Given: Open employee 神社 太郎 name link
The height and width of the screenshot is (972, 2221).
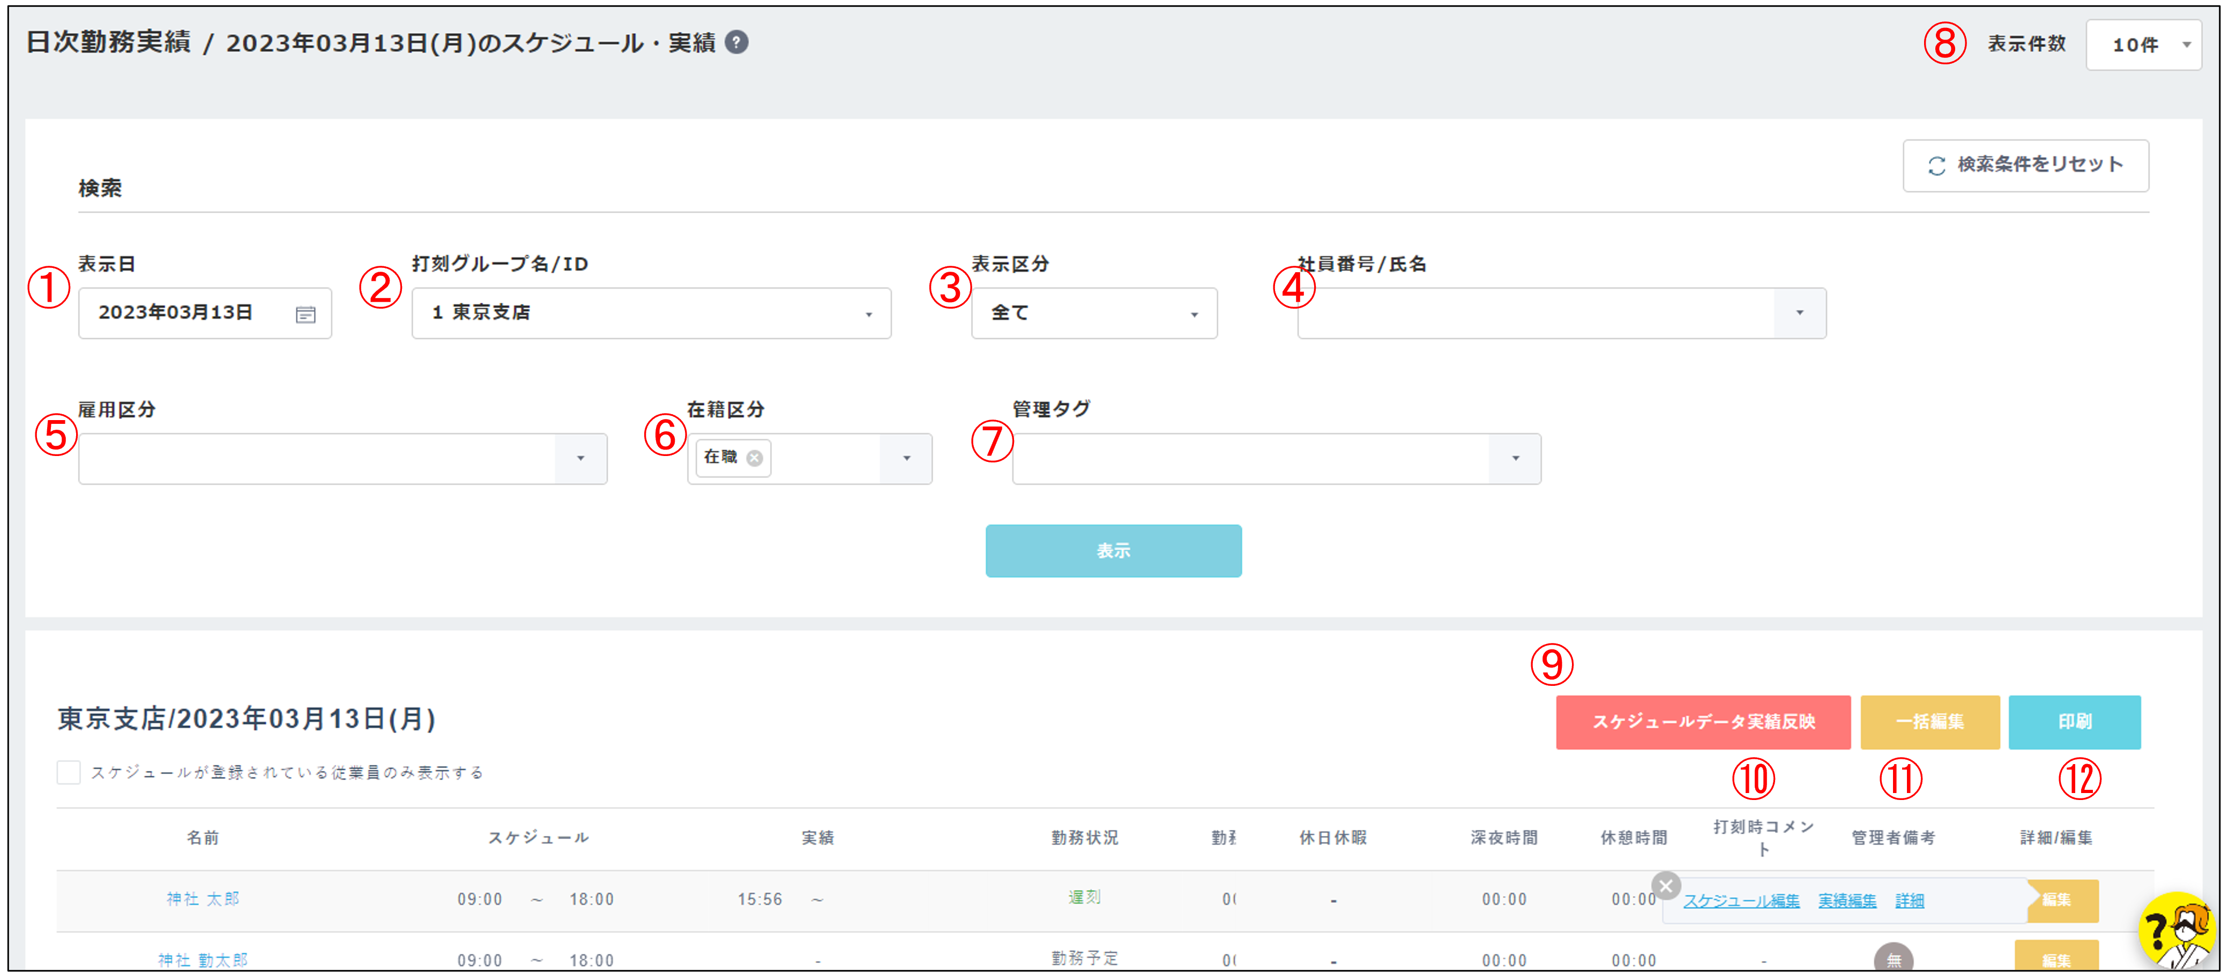Looking at the screenshot, I should (204, 900).
